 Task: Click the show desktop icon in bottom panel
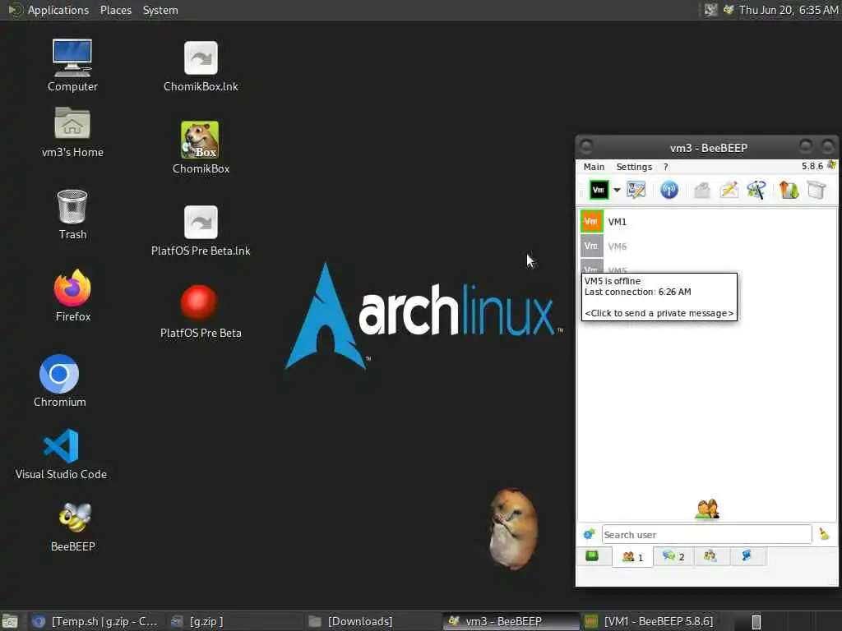(x=10, y=621)
